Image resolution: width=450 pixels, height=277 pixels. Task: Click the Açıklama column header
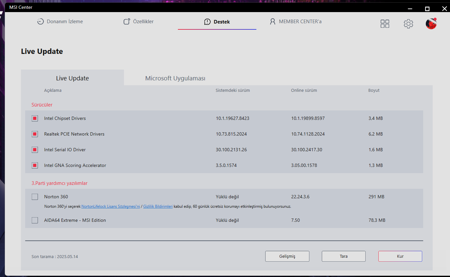click(x=53, y=90)
